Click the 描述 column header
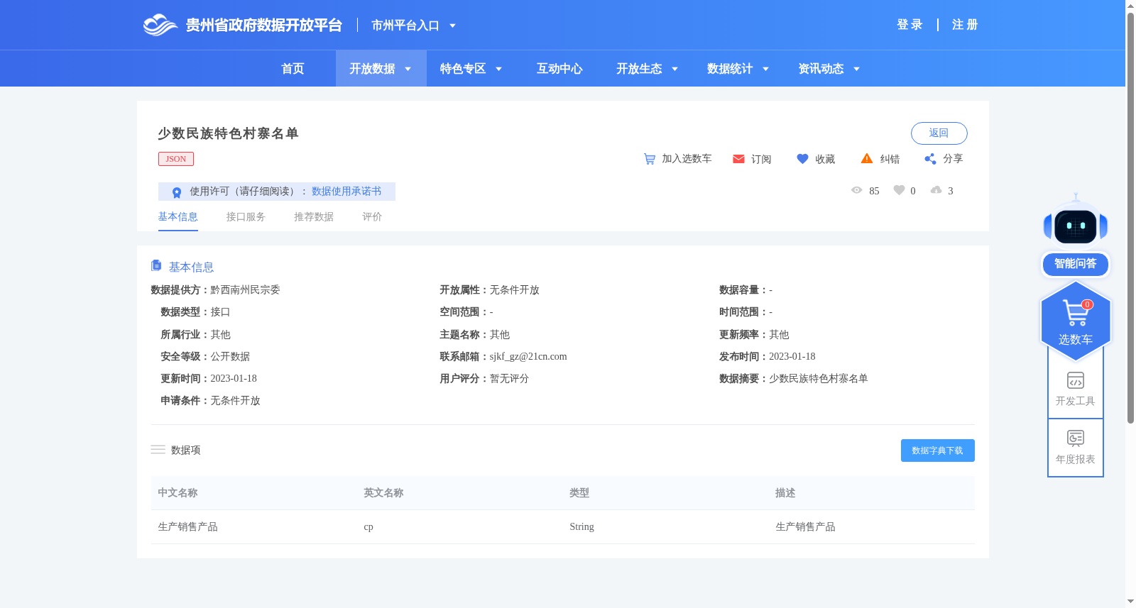This screenshot has height=608, width=1136. coord(785,493)
